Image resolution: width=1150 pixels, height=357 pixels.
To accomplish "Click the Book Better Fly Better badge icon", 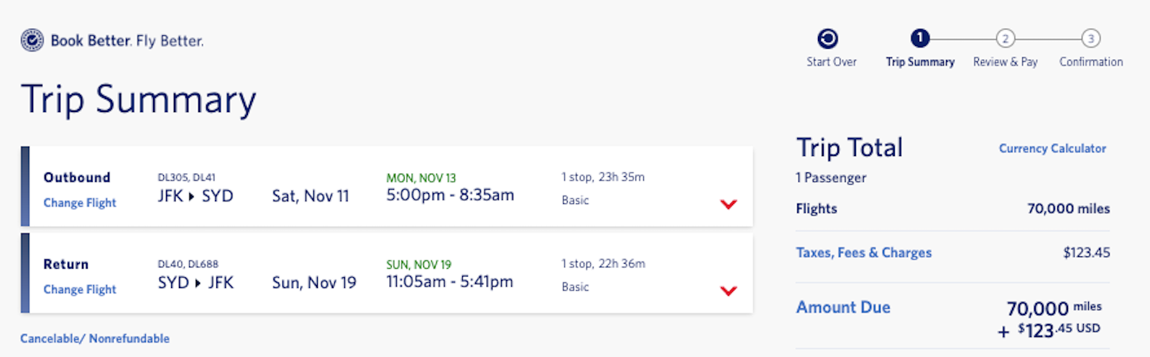I will 32,40.
